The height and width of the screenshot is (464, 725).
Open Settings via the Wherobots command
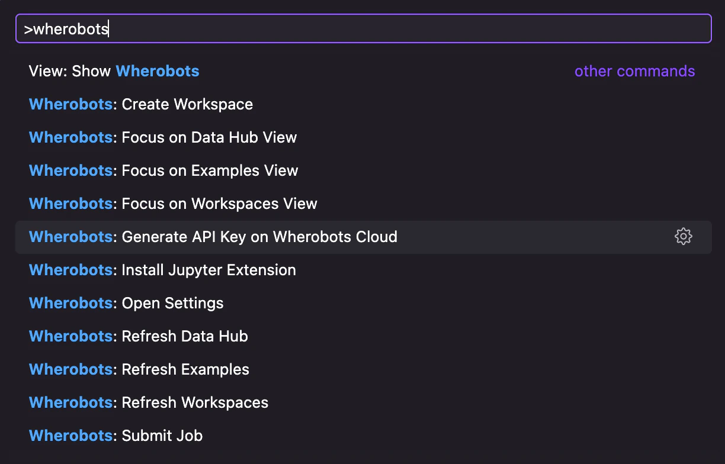coord(172,304)
